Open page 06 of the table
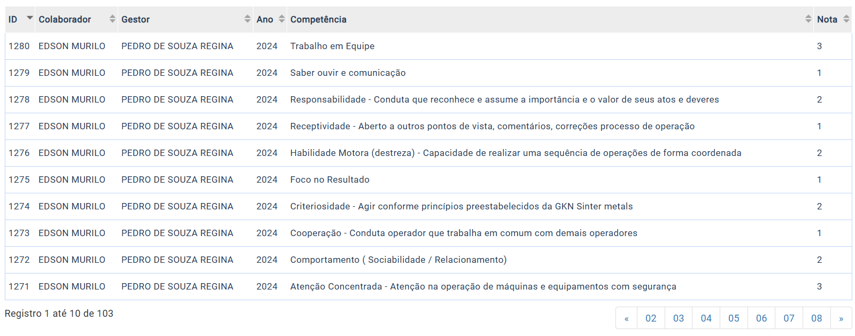The height and width of the screenshot is (336, 855). pos(761,318)
